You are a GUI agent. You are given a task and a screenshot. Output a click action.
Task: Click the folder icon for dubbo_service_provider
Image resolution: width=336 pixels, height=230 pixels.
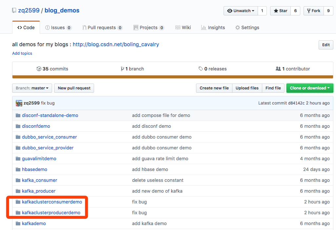click(18, 148)
